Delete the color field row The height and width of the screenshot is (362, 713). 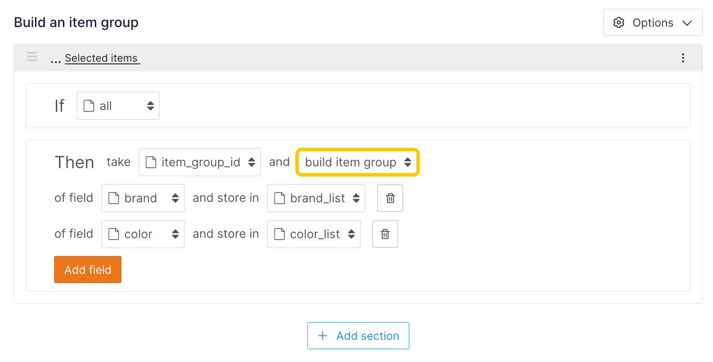point(385,234)
